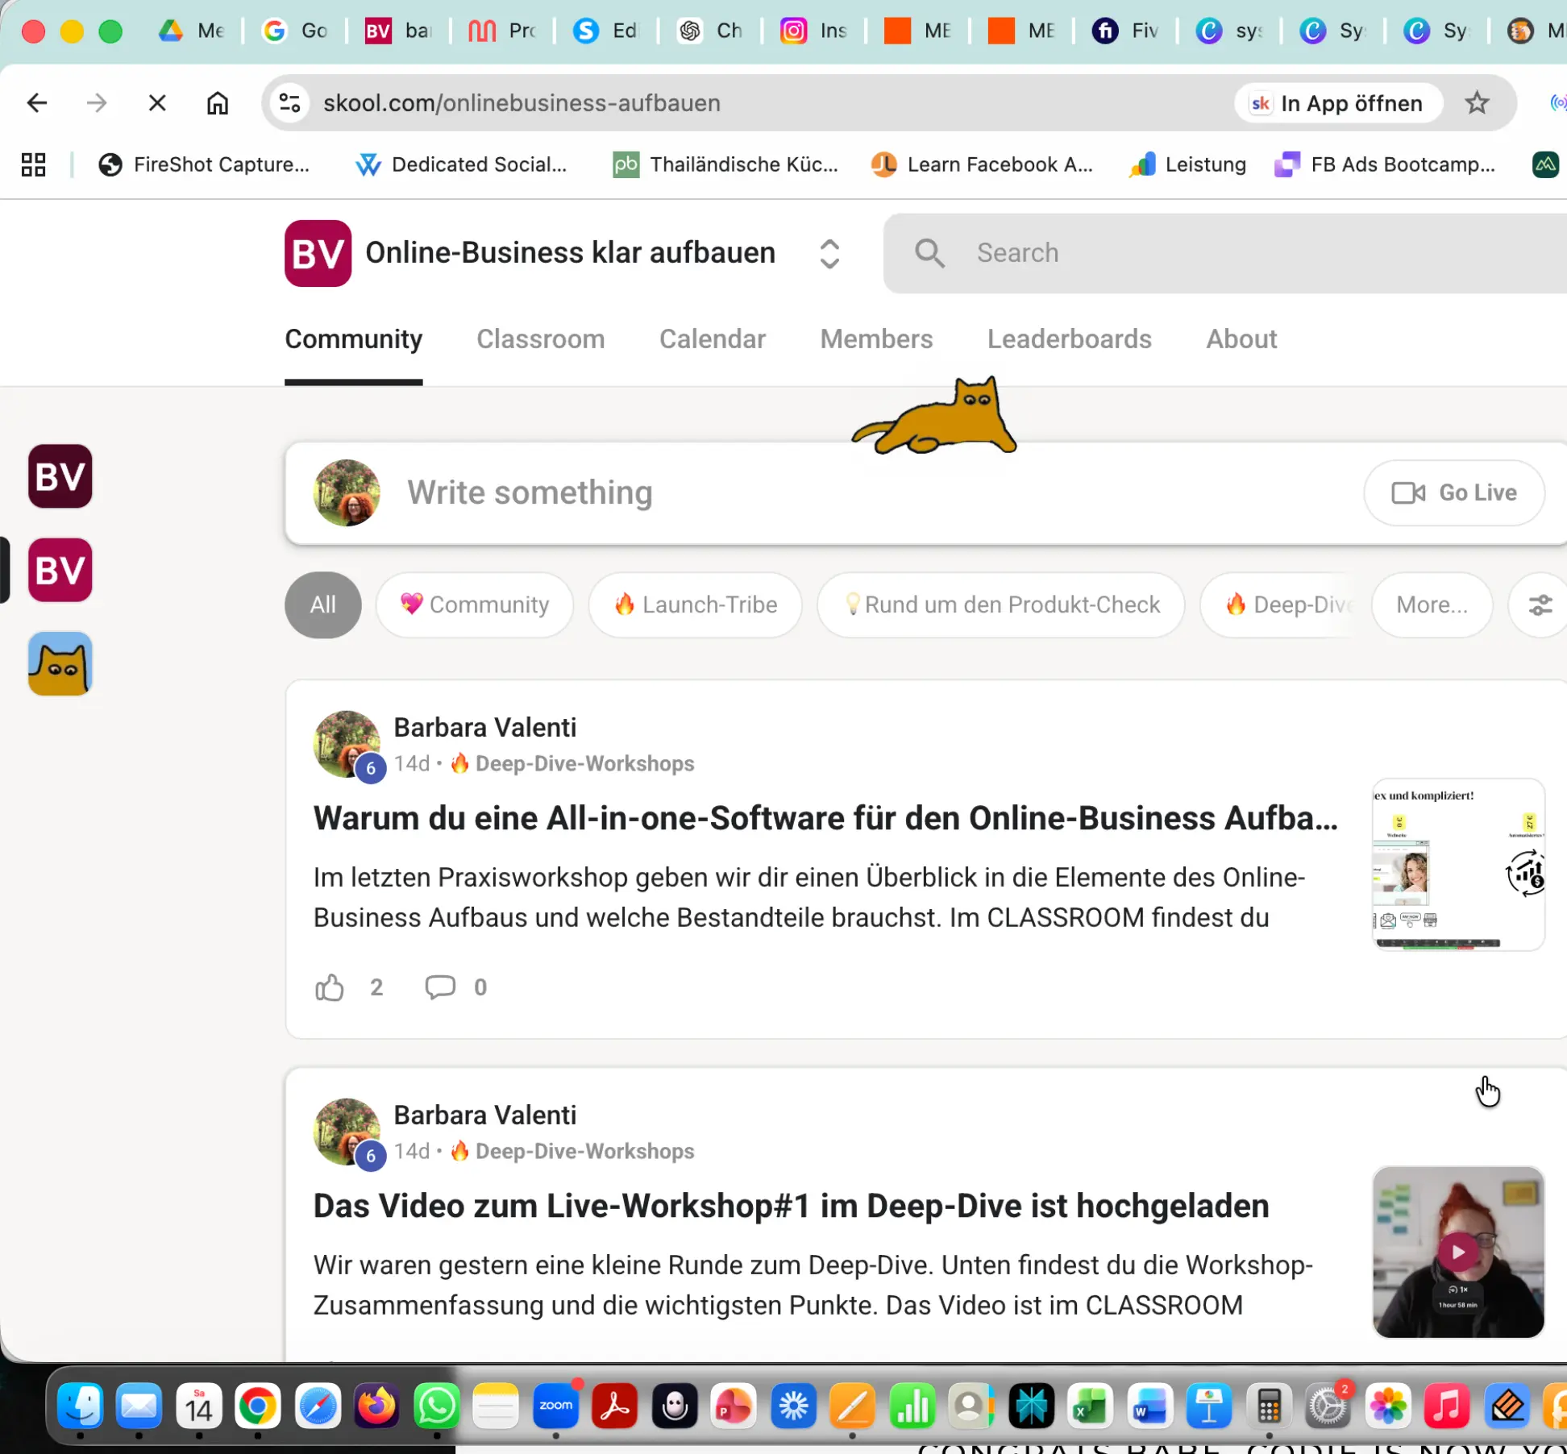The width and height of the screenshot is (1567, 1454).
Task: Click the search magnifier icon
Action: 929,253
